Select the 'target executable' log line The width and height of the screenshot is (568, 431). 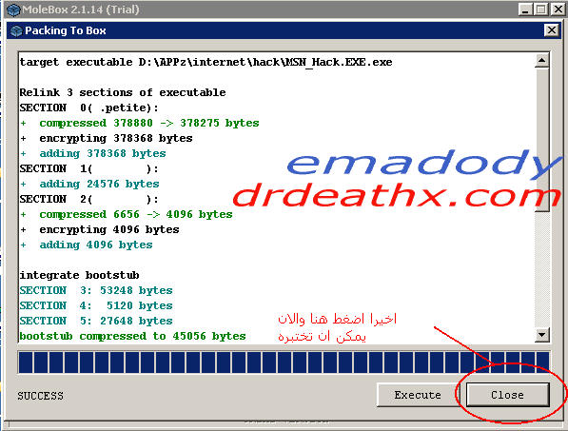206,62
